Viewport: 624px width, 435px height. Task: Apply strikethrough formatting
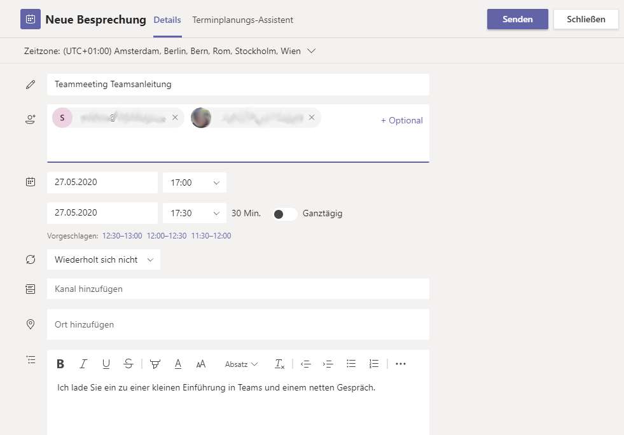(128, 364)
